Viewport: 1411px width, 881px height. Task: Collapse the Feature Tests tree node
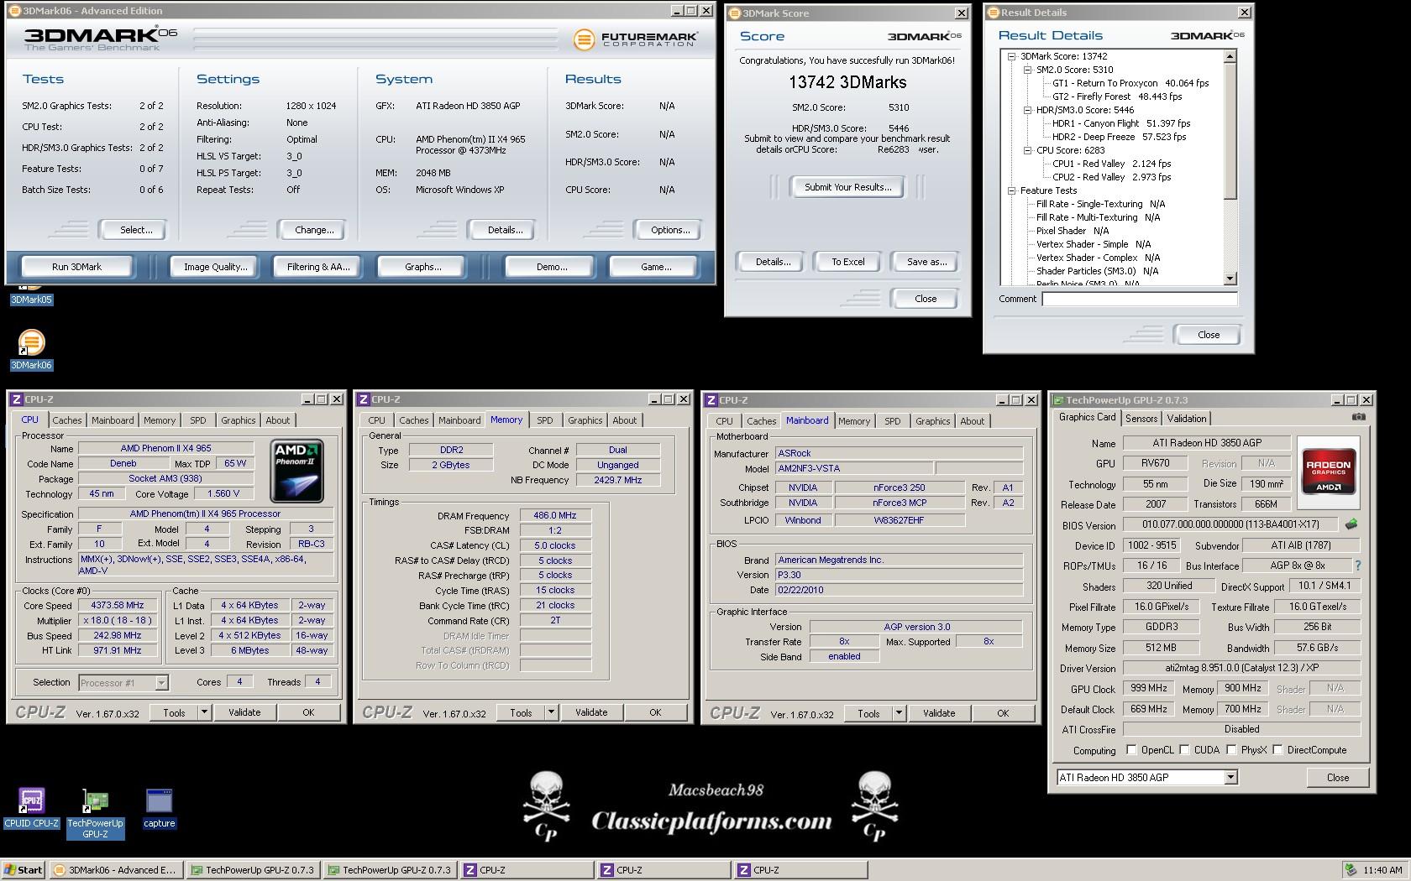pos(1012,190)
